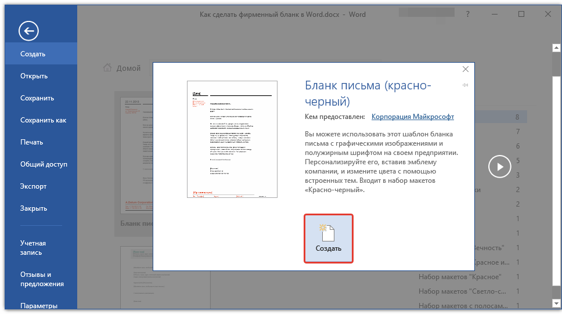This screenshot has width=562, height=314.
Task: Click the Home icon in the breadcrumb
Action: tap(107, 68)
